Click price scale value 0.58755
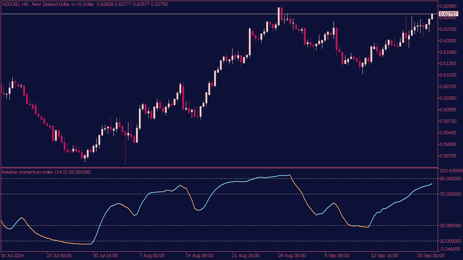 (448, 156)
